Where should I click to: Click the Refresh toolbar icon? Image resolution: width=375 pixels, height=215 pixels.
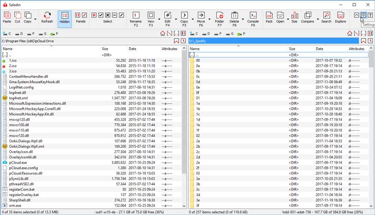(x=47, y=18)
